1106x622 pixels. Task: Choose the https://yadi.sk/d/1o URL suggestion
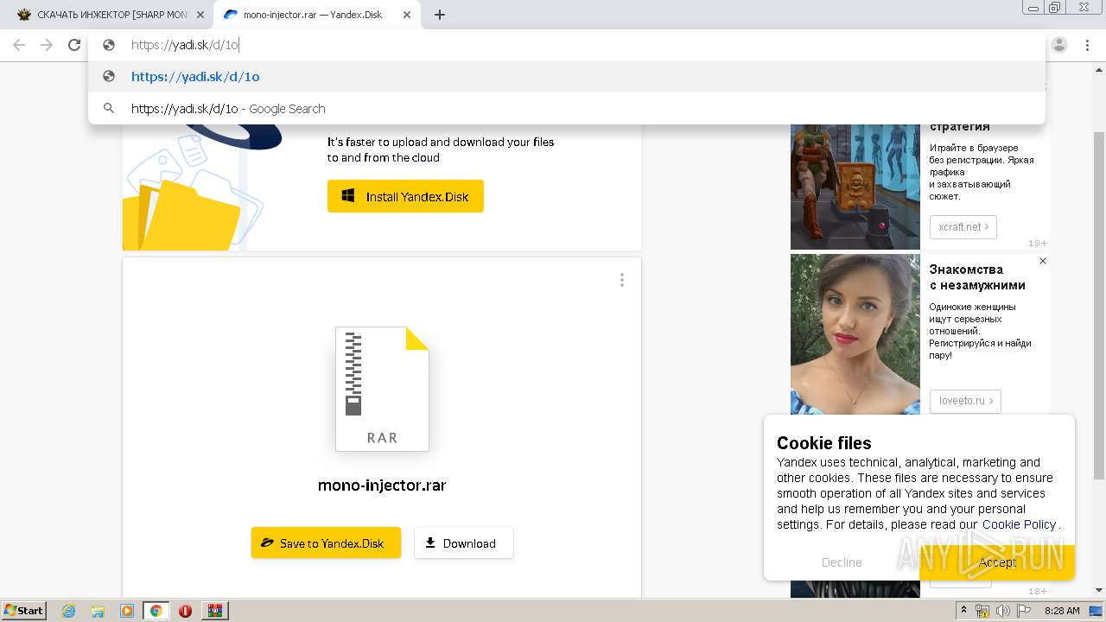pyautogui.click(x=567, y=76)
